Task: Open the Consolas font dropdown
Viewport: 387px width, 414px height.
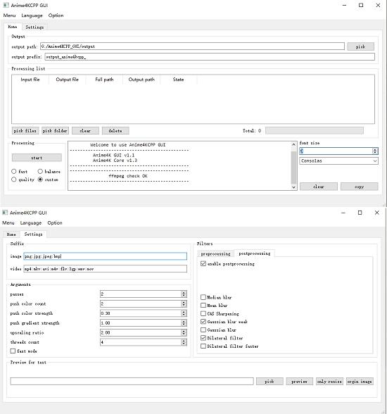Action: (x=338, y=161)
